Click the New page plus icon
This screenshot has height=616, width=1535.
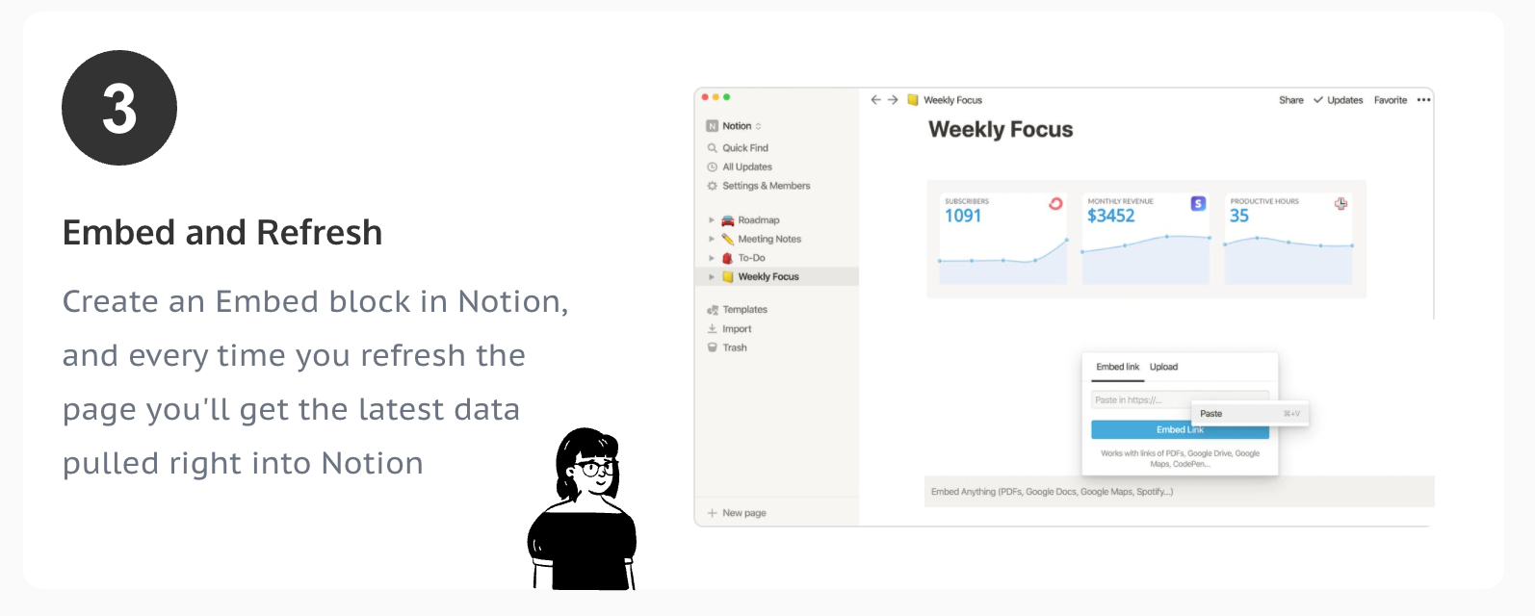(x=712, y=512)
